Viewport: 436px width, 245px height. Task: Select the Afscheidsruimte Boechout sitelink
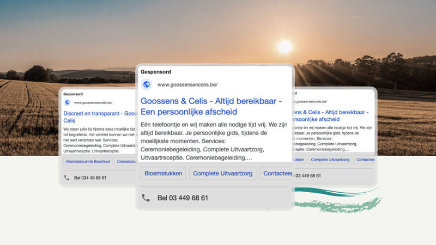(x=87, y=162)
